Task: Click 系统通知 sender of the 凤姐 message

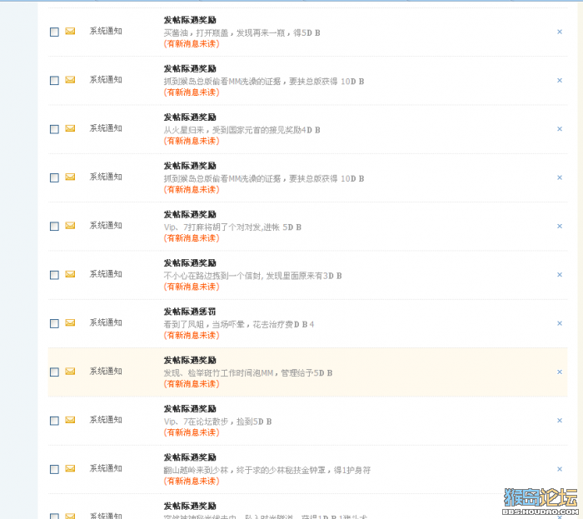Action: point(106,322)
